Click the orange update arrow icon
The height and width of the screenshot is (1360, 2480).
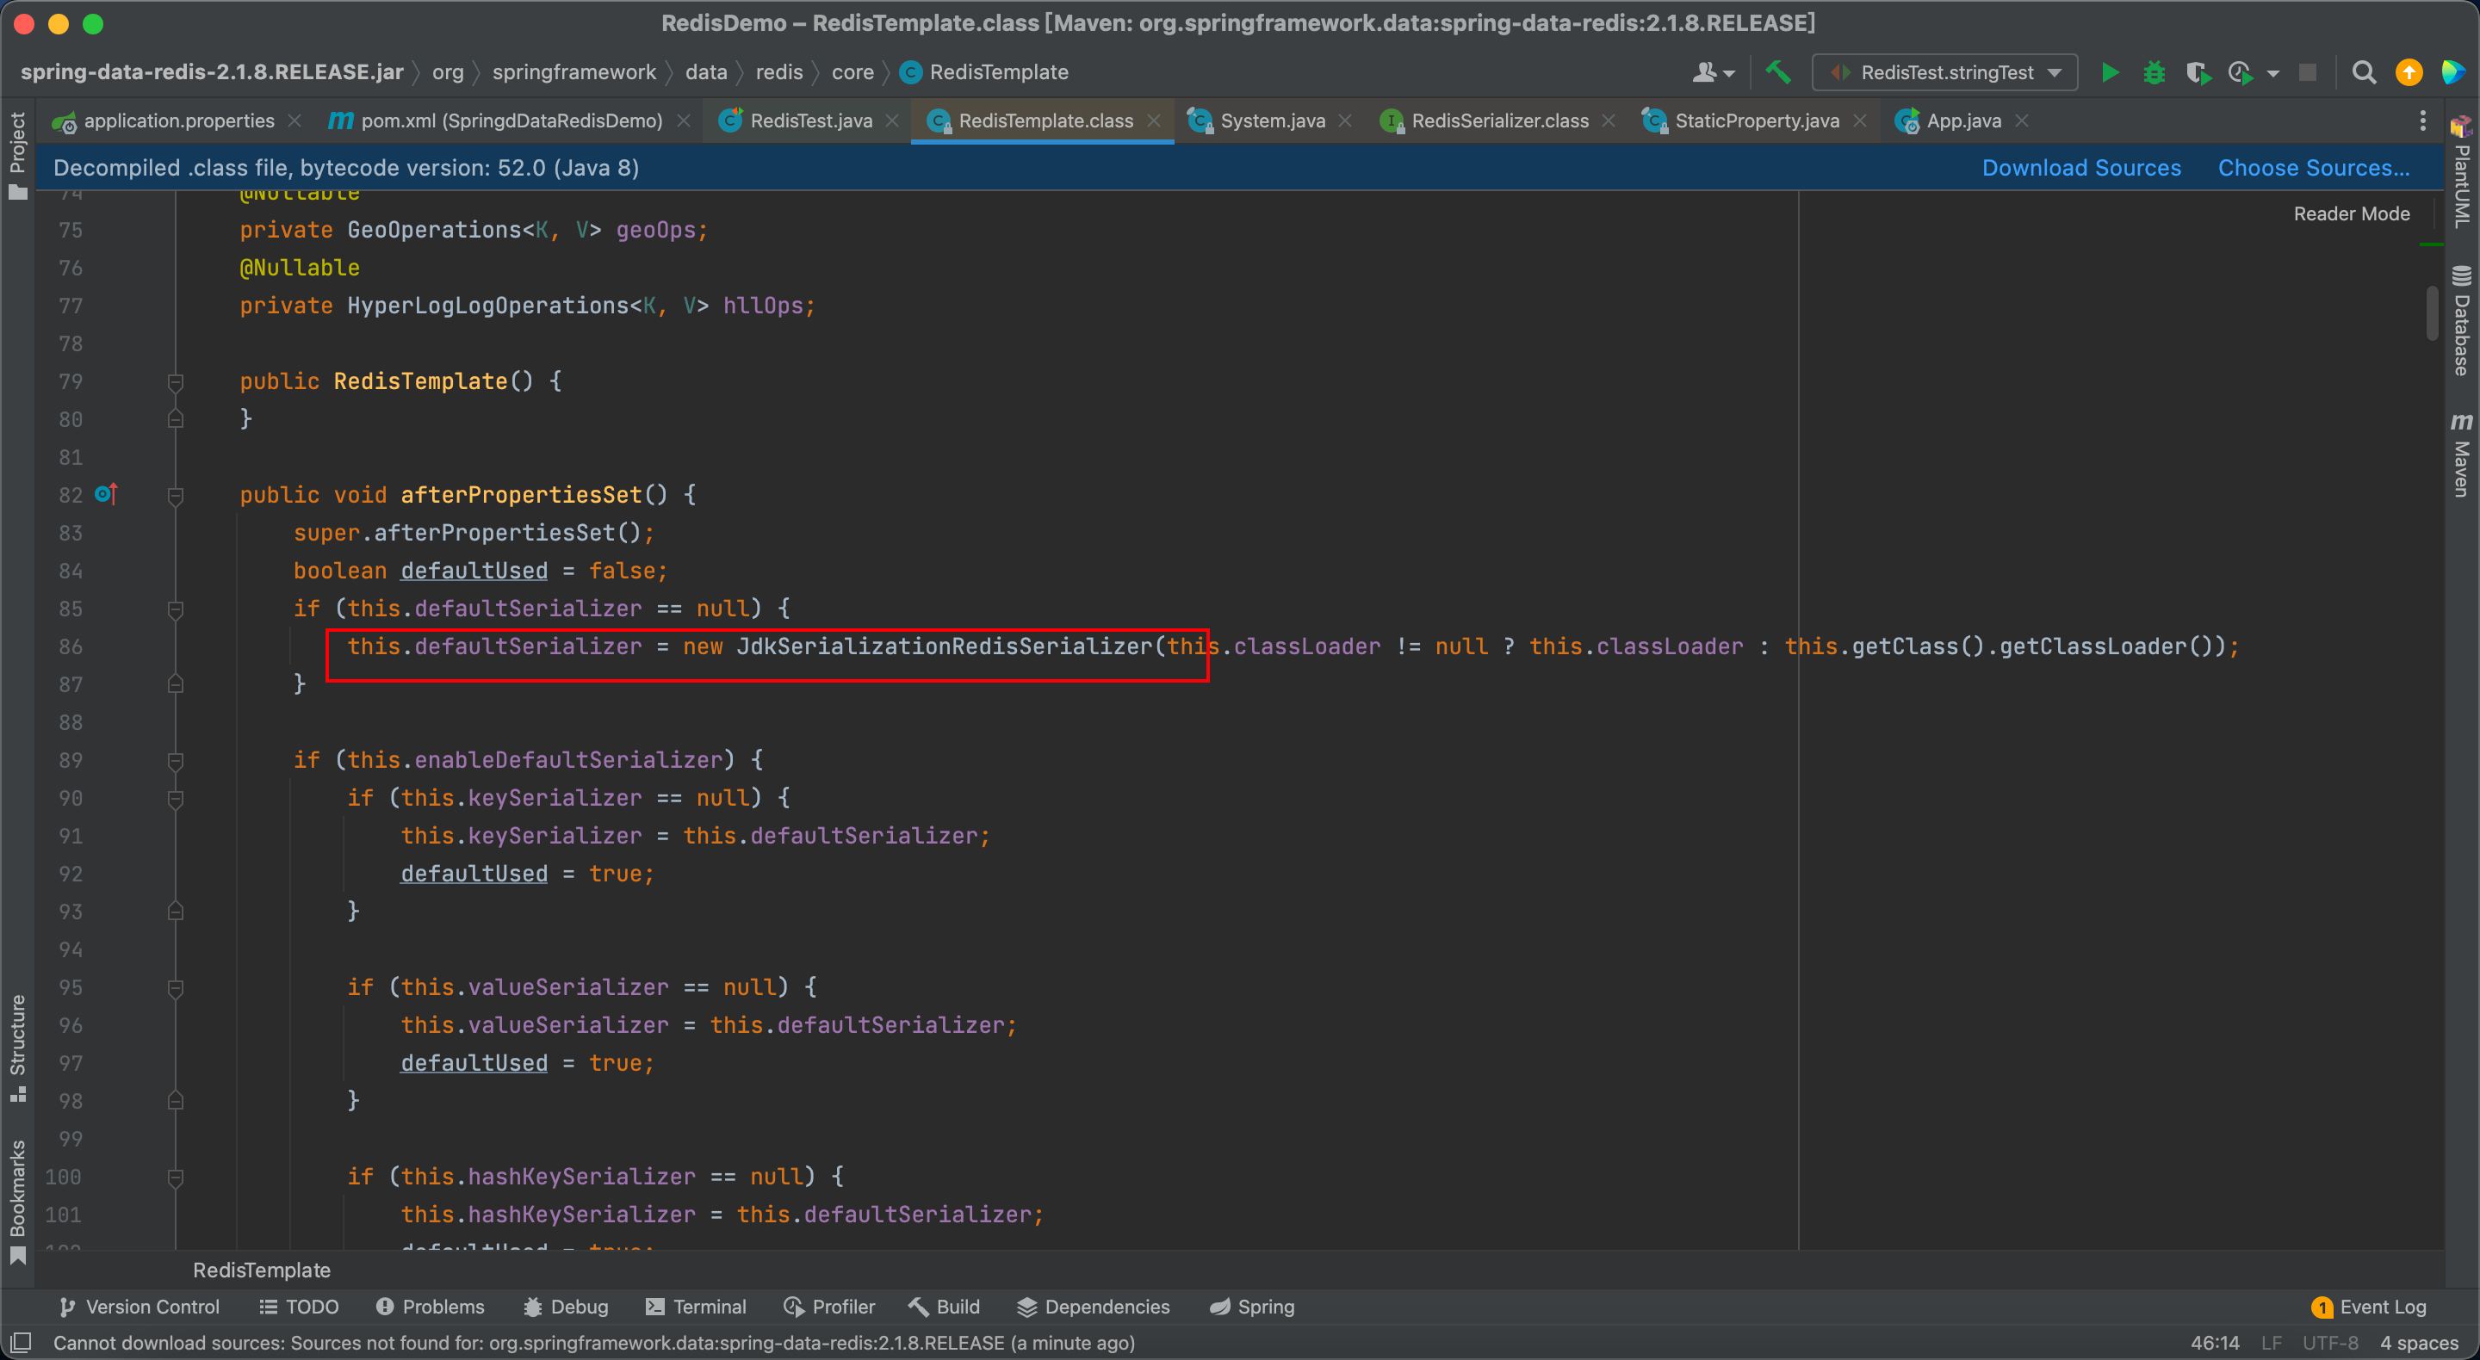point(2409,73)
